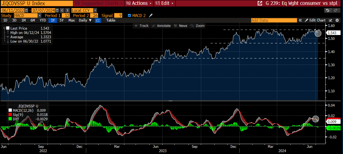Activate the Zoom tool
This screenshot has width=343, height=154.
(x=197, y=26)
